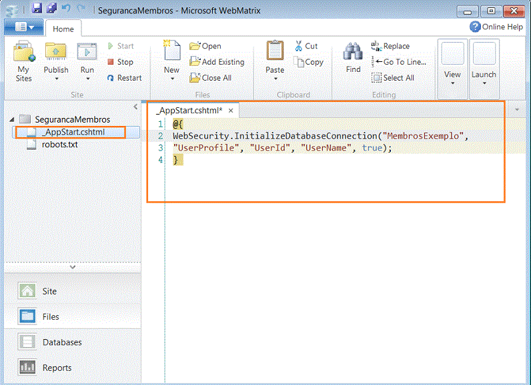Expand the New file dropdown arrow
531x385 pixels.
pos(172,79)
